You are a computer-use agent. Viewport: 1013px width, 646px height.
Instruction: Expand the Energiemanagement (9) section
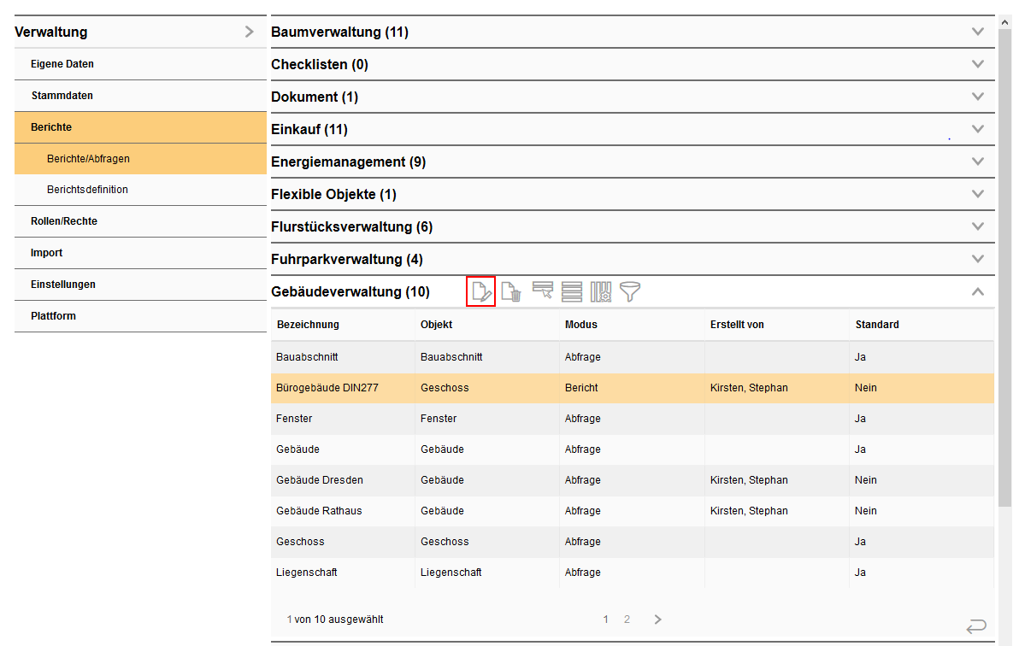978,161
